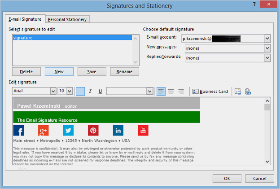Click 'editor' job title text
This screenshot has height=189, width=280.
tap(71, 106)
